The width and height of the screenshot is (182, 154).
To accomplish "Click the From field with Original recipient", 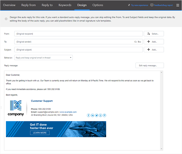I will pyautogui.click(x=78, y=34).
